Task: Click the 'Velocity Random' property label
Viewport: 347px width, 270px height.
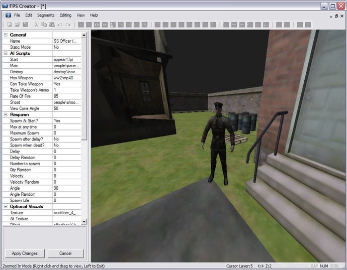Action: coord(24,182)
